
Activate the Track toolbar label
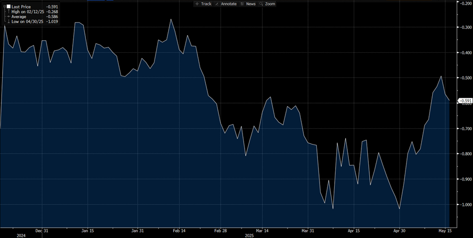click(x=206, y=4)
